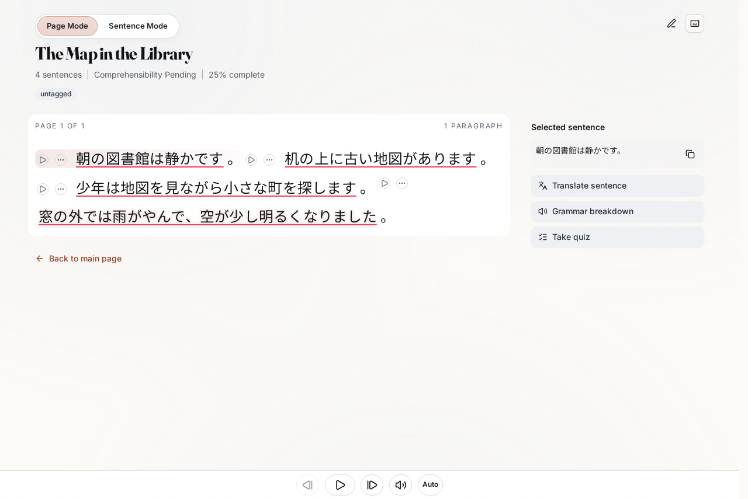Image resolution: width=748 pixels, height=499 pixels.
Task: Click the 1 PARAGRAPH label
Action: tap(473, 126)
